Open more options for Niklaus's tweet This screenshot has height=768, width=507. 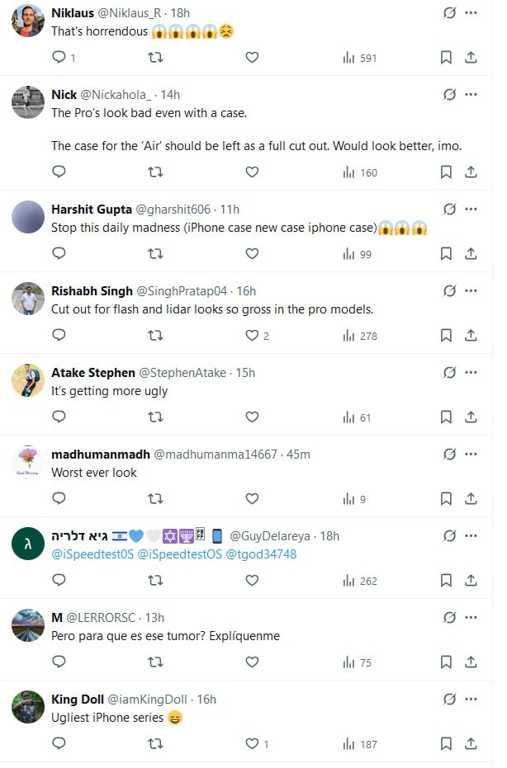click(471, 13)
